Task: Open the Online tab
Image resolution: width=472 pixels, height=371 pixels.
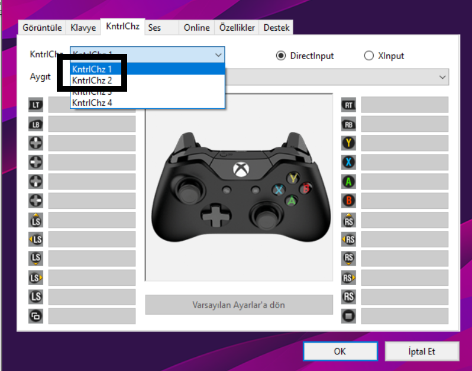Action: [197, 28]
